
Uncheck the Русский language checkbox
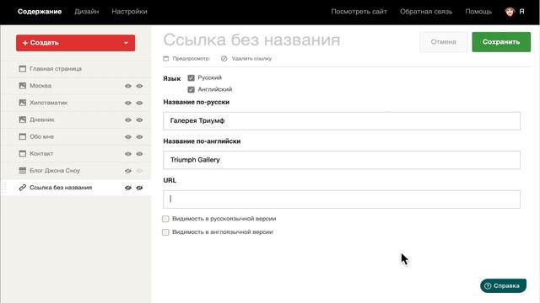pos(192,78)
